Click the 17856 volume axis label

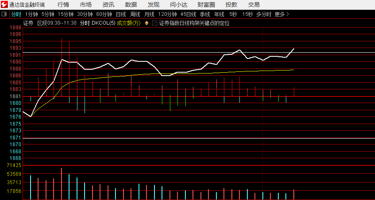[14, 191]
